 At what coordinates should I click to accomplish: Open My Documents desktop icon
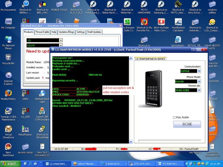point(8,6)
